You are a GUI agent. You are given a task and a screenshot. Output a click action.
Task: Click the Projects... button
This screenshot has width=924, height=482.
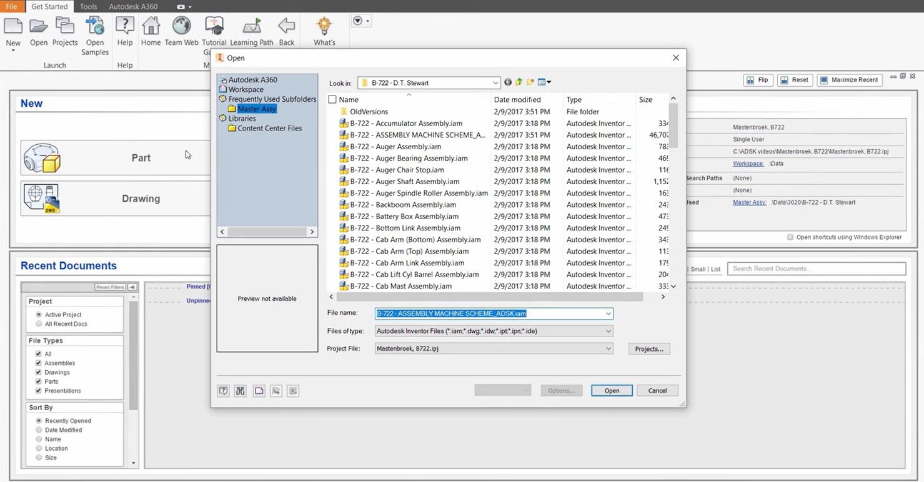pyautogui.click(x=649, y=349)
